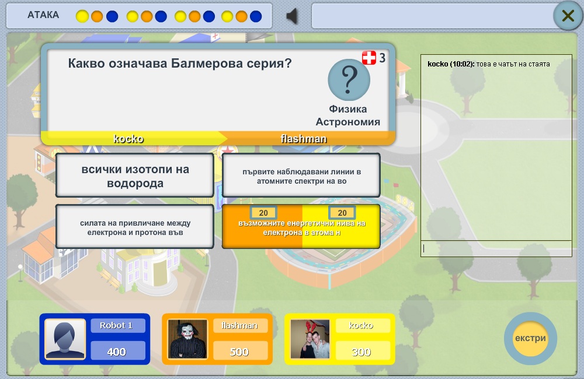This screenshot has width=584, height=379.
Task: Select answer 'всички изотопи на водорода'
Action: 134,176
